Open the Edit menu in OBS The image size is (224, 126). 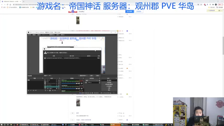click(x=34, y=35)
